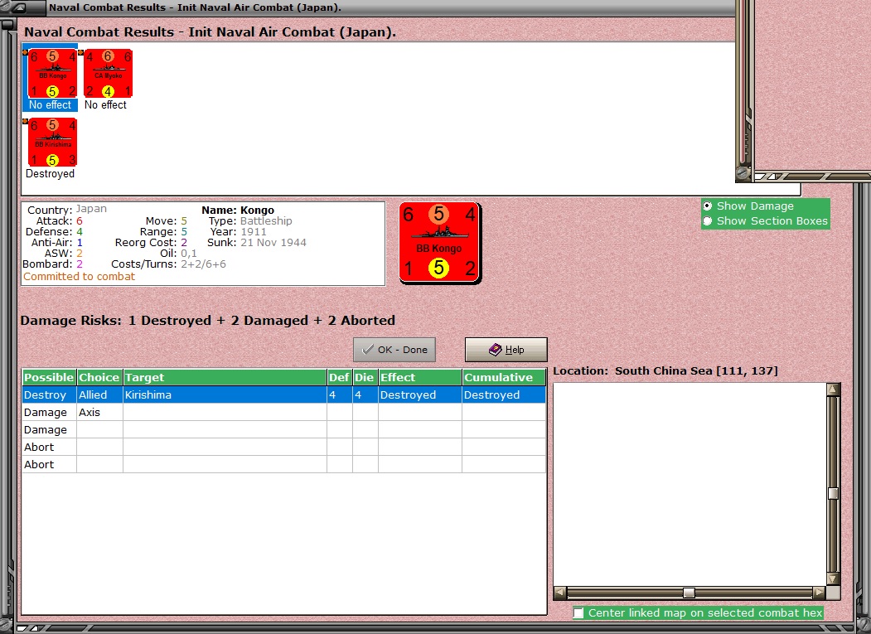Image resolution: width=871 pixels, height=634 pixels.
Task: Click the Axis choice cell
Action: coord(100,412)
